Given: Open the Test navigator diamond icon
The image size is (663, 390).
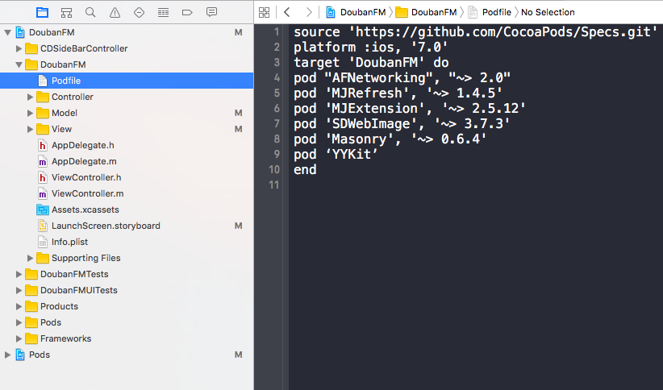Looking at the screenshot, I should tap(139, 13).
